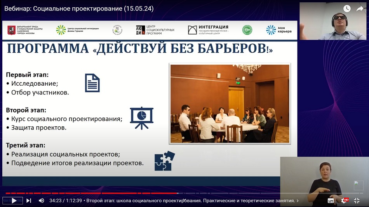Toggle subtitles with the captions button

tap(331, 200)
